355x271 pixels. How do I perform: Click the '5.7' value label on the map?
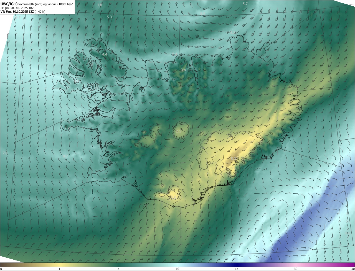[245, 4]
